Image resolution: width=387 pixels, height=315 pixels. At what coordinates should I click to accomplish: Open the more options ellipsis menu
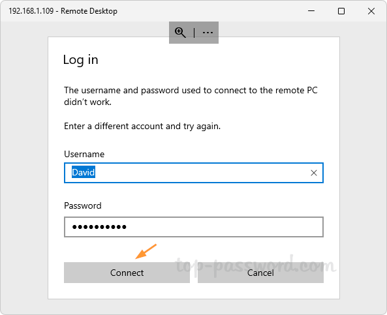(x=208, y=33)
